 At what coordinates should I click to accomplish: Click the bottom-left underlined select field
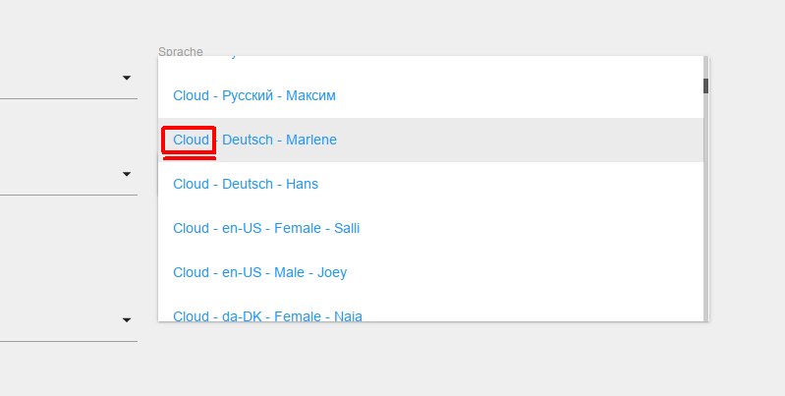[59, 320]
